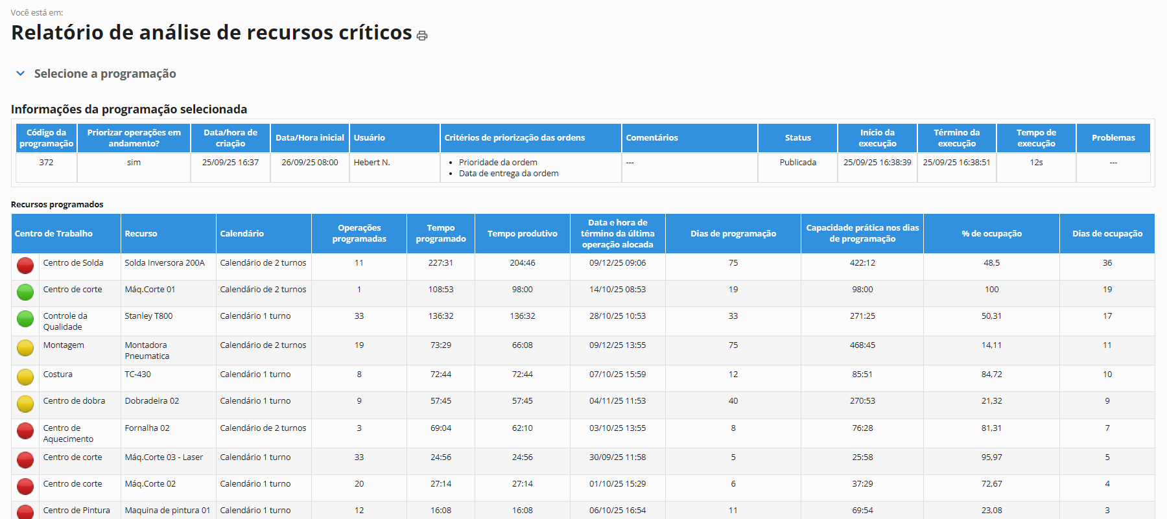
Task: Sort by 'Dias de ocupação' column header
Action: 1107,234
